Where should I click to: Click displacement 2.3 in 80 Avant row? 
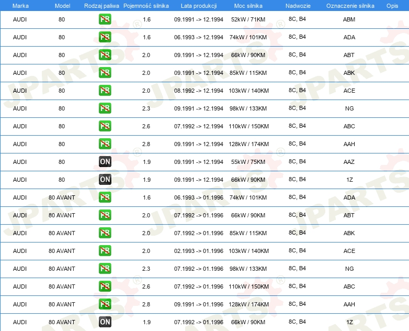(146, 268)
